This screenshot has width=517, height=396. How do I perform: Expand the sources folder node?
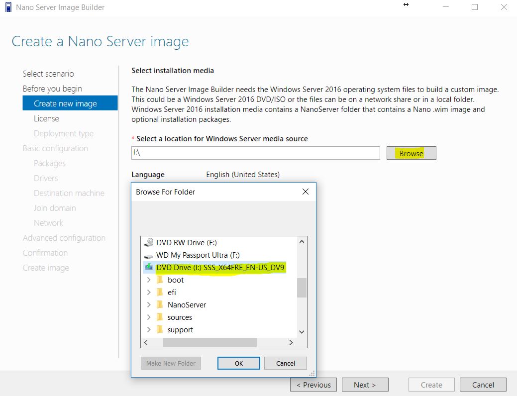click(x=149, y=317)
